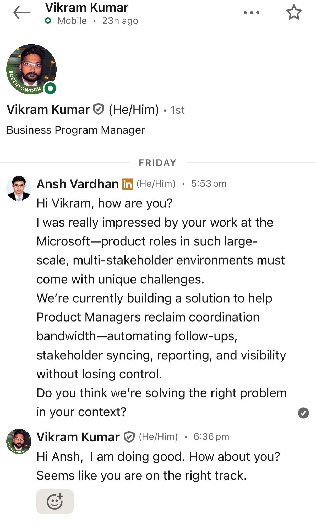Tap Ansh Vardhan sender name

pos(78,184)
